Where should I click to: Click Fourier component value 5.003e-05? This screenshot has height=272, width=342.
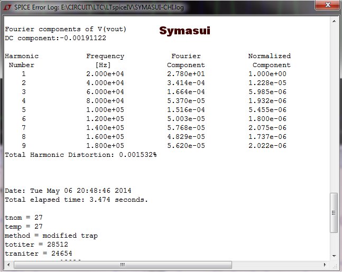(x=186, y=118)
